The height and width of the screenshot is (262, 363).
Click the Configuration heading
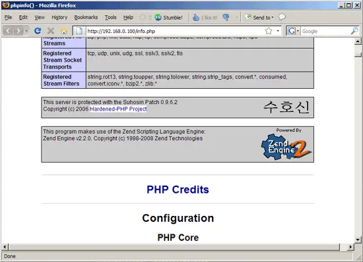click(178, 218)
